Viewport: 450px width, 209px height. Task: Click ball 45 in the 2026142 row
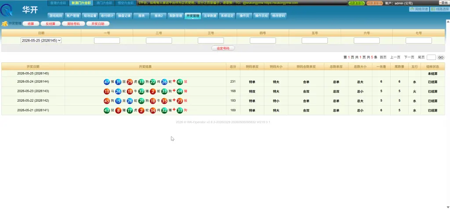coord(107,101)
